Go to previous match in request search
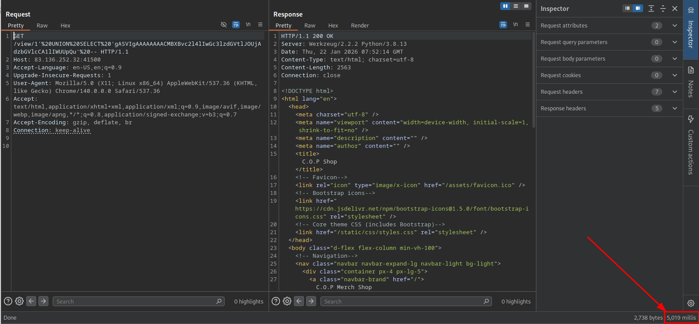Screen dimensions: 699x324 click(x=31, y=301)
